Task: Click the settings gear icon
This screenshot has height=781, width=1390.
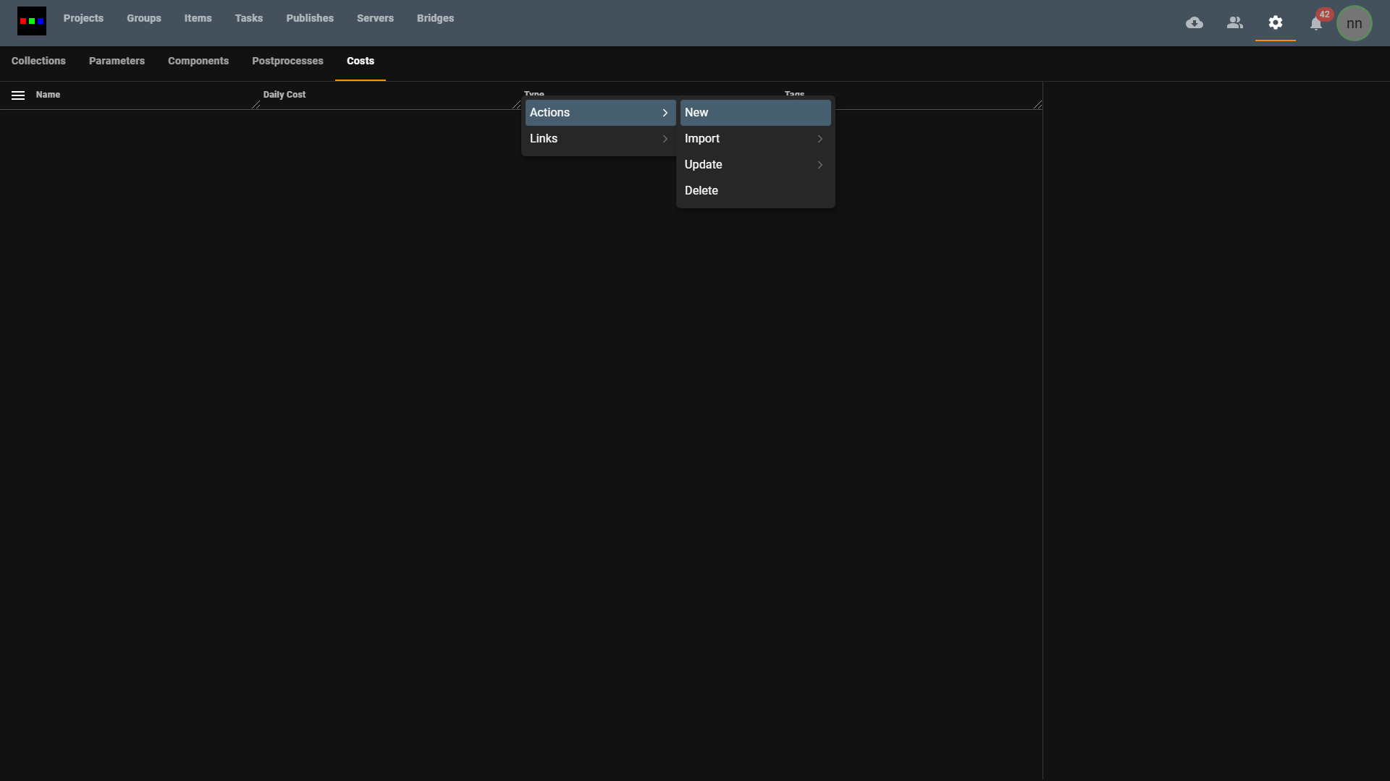Action: [x=1276, y=23]
